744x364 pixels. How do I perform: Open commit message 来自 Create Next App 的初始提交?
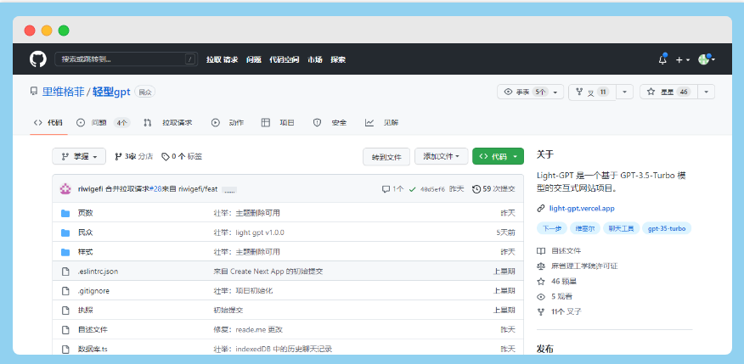268,272
